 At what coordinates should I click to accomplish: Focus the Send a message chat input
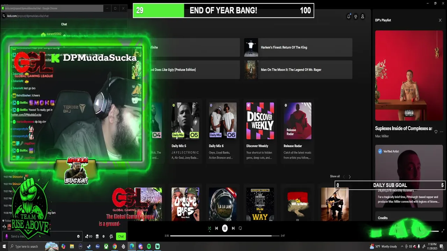pos(42,236)
